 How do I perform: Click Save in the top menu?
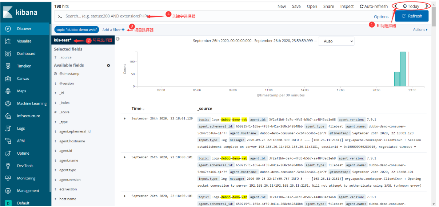coord(296,6)
